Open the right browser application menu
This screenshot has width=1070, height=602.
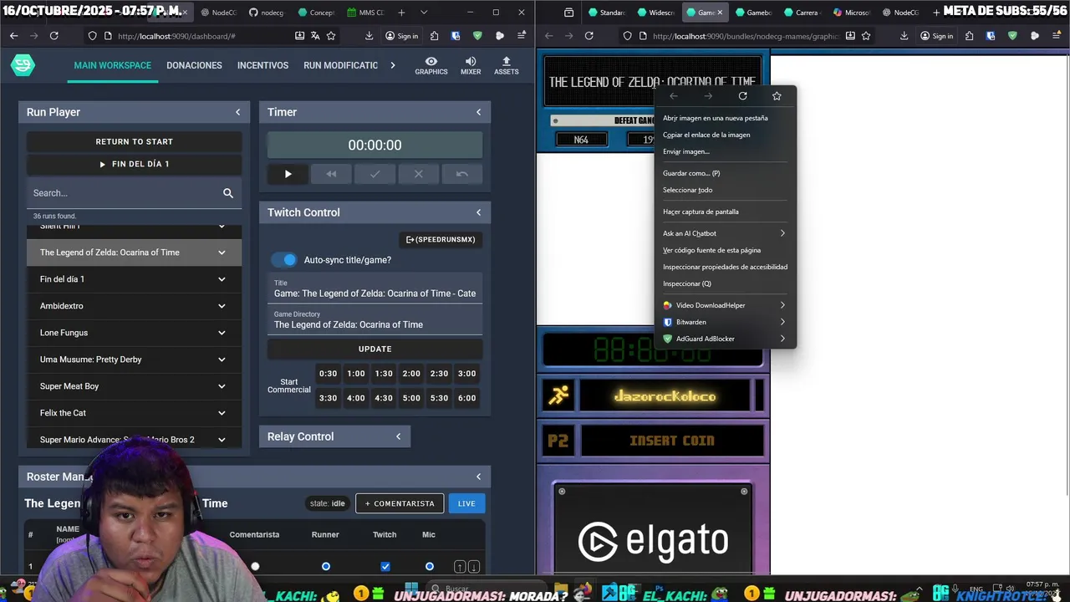[1056, 36]
